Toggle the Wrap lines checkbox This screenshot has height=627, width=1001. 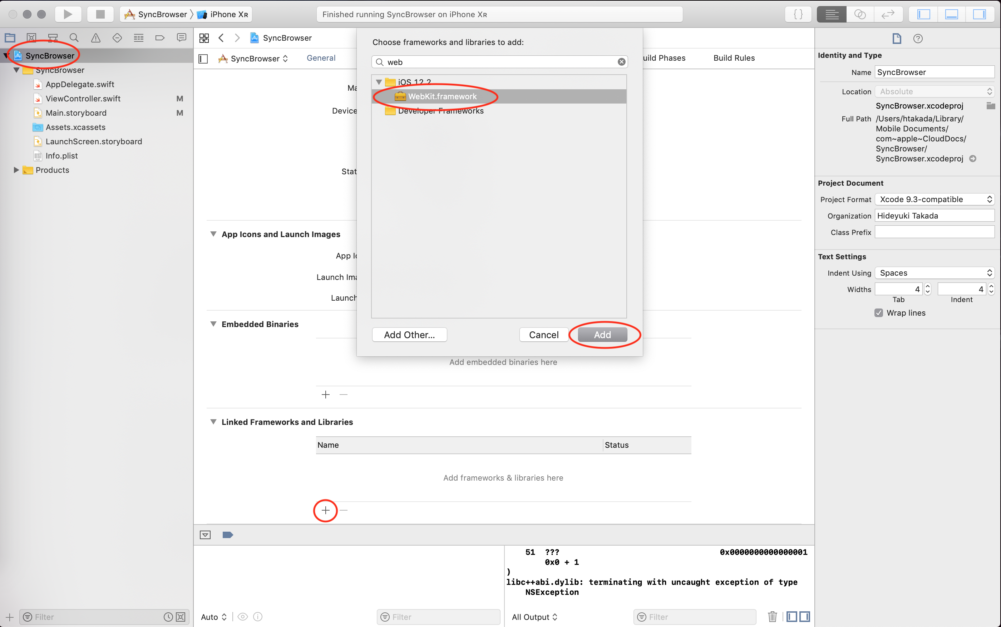[x=878, y=313]
